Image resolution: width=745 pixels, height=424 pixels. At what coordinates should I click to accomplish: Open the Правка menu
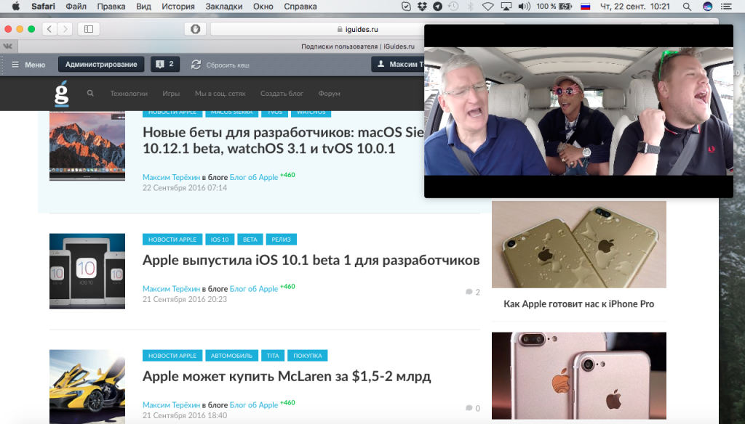coord(111,6)
